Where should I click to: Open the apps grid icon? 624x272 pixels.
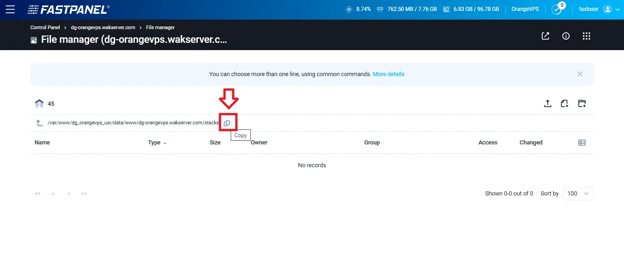tap(587, 36)
